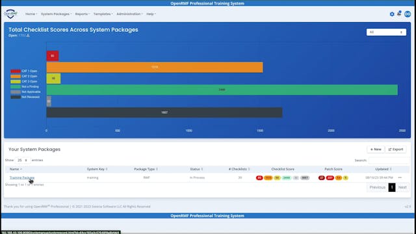Click the small gray Not Applicable chart bar
The width and height of the screenshot is (416, 234).
49,101
